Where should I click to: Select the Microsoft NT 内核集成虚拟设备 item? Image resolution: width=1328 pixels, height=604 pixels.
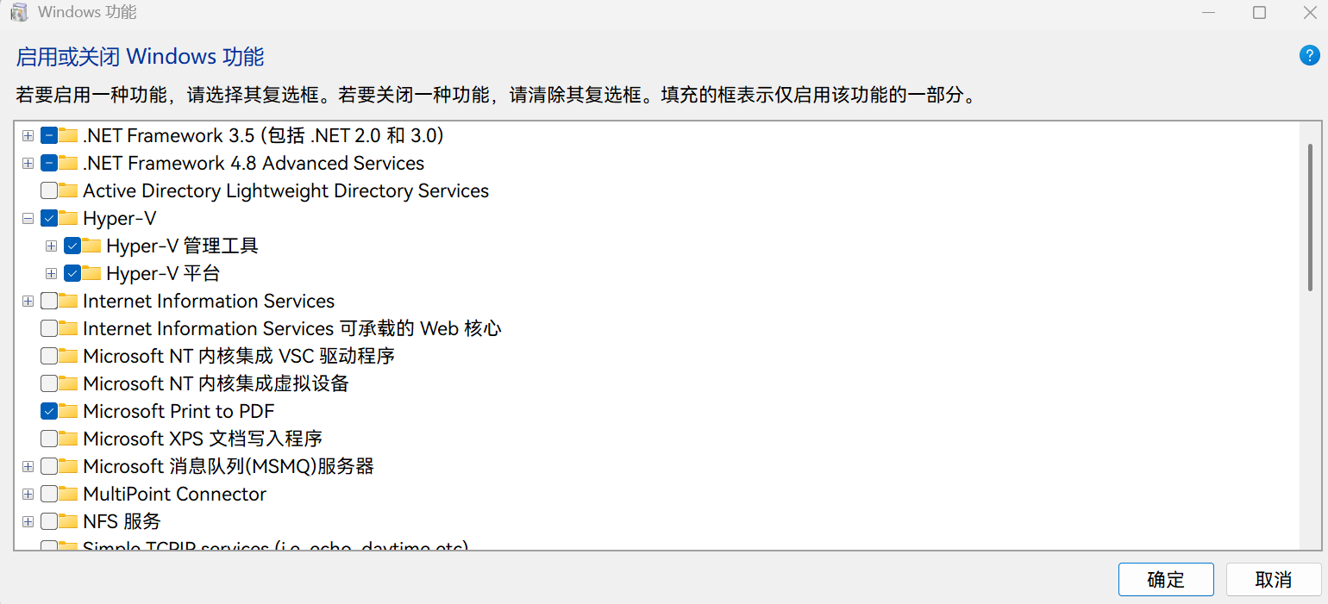click(216, 383)
